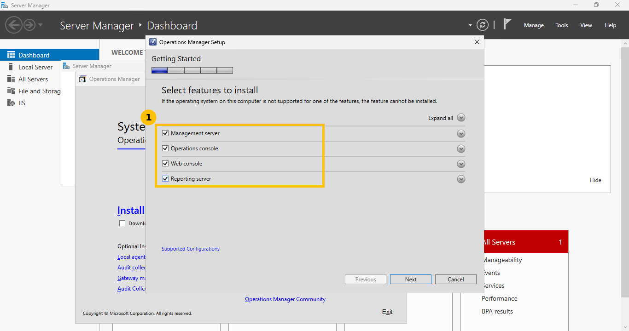This screenshot has height=331, width=629.
Task: Open the navigation history dropdown arrow
Action: 41,25
